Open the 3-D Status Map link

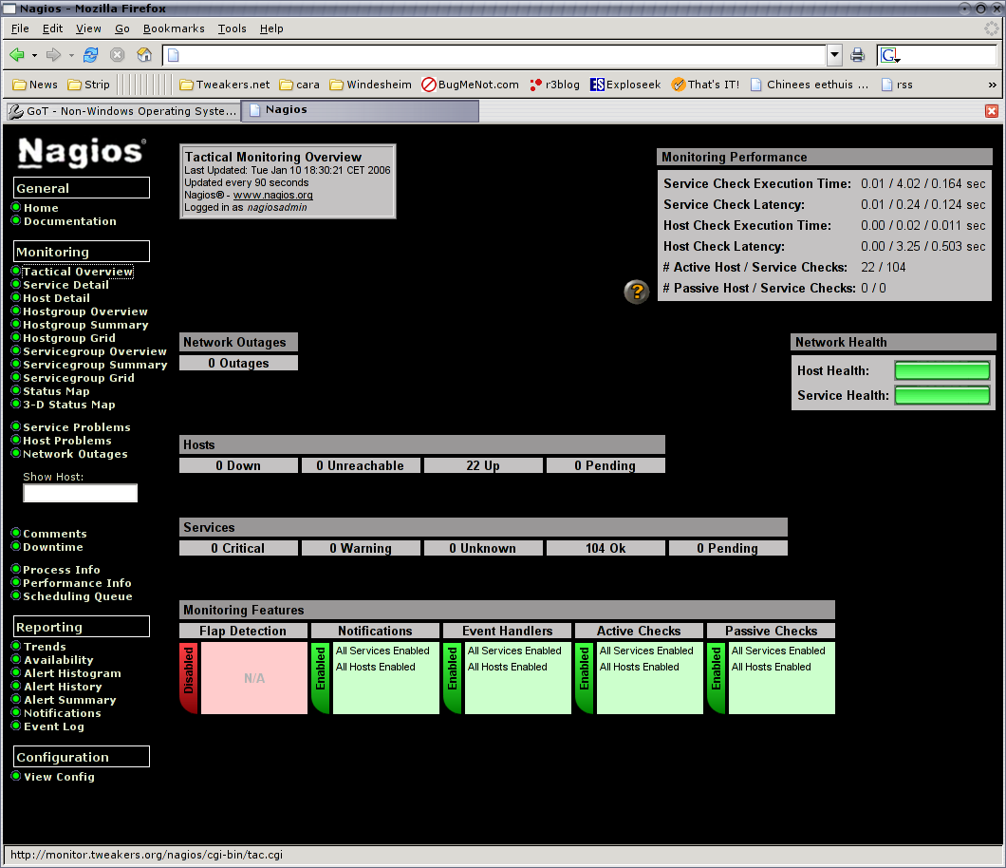pos(69,406)
